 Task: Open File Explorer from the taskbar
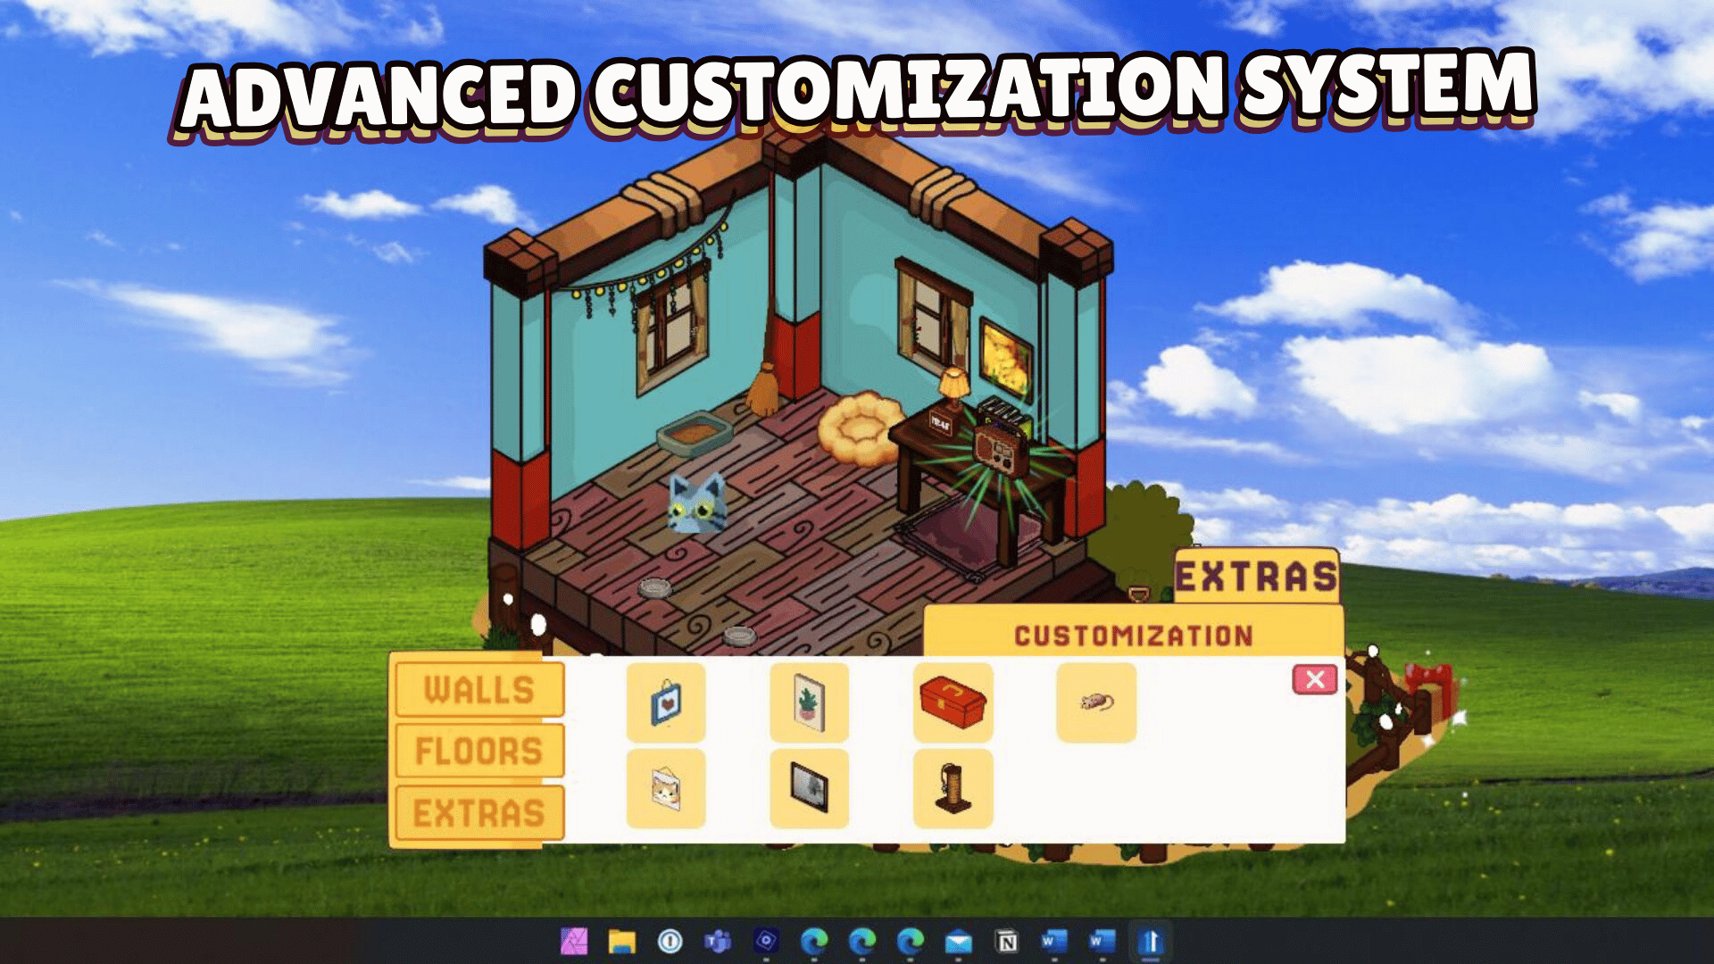click(x=622, y=942)
